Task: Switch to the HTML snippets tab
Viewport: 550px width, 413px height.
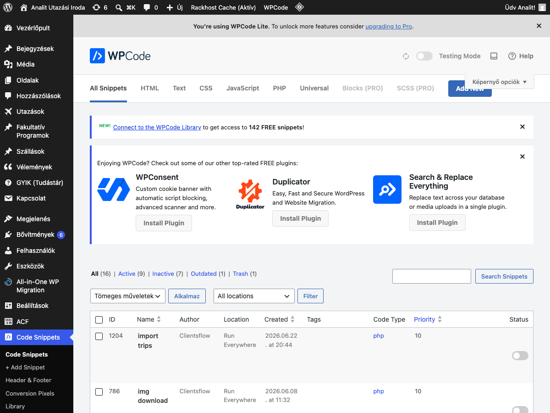Action: [150, 88]
